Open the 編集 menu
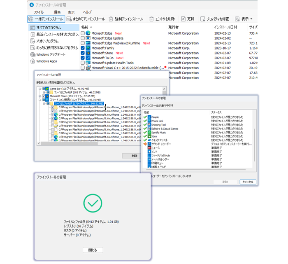 click(57, 12)
